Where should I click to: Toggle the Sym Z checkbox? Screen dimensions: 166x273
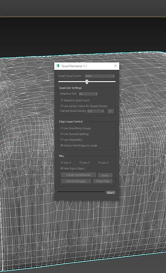pyautogui.click(x=99, y=163)
